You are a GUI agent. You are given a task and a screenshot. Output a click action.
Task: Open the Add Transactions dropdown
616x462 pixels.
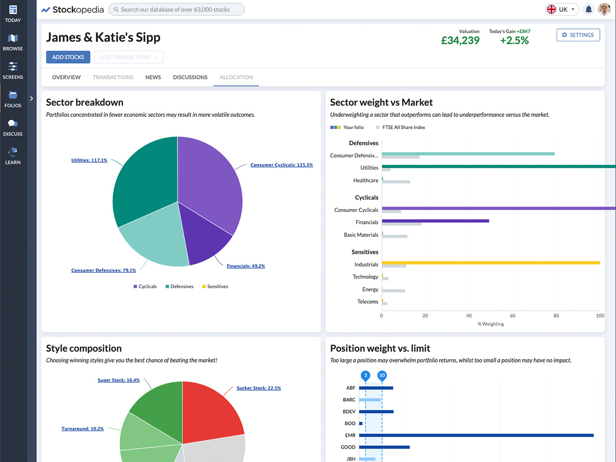(128, 57)
